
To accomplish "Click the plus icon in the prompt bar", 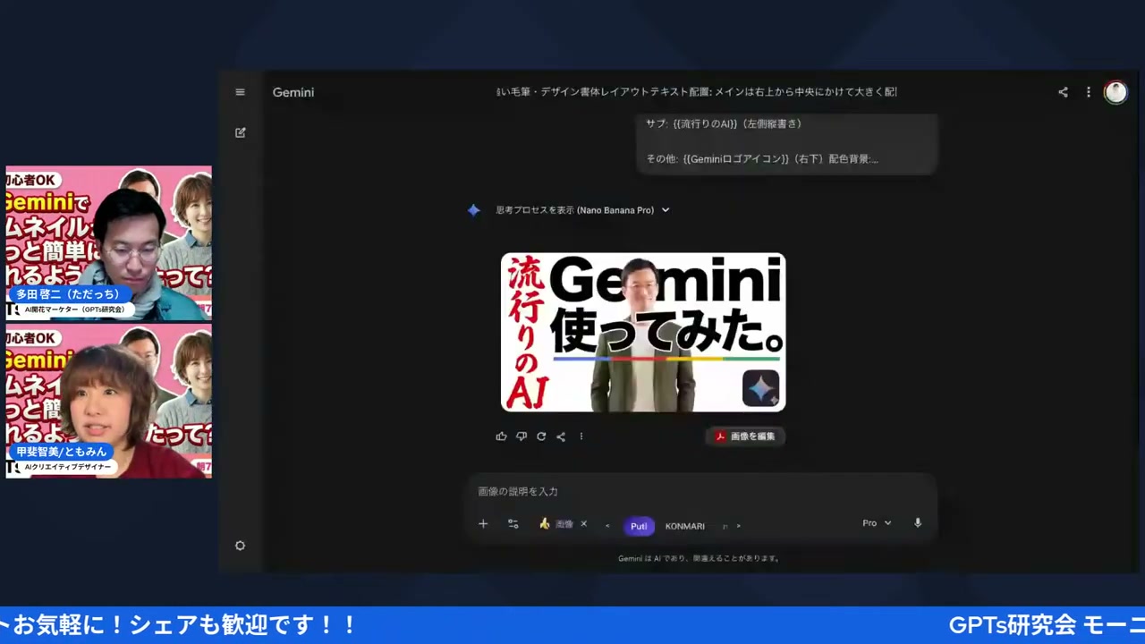I will [x=483, y=523].
